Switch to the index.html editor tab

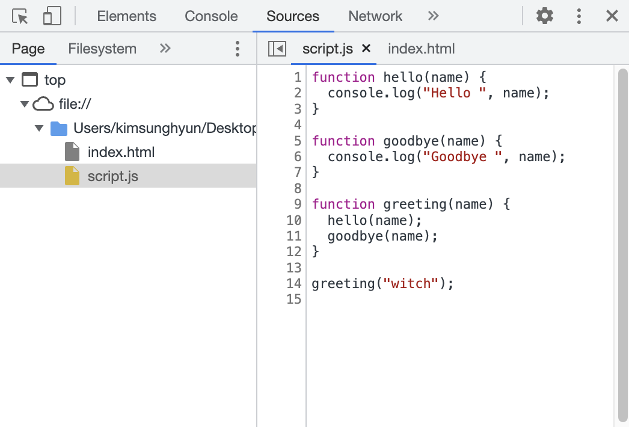point(421,49)
